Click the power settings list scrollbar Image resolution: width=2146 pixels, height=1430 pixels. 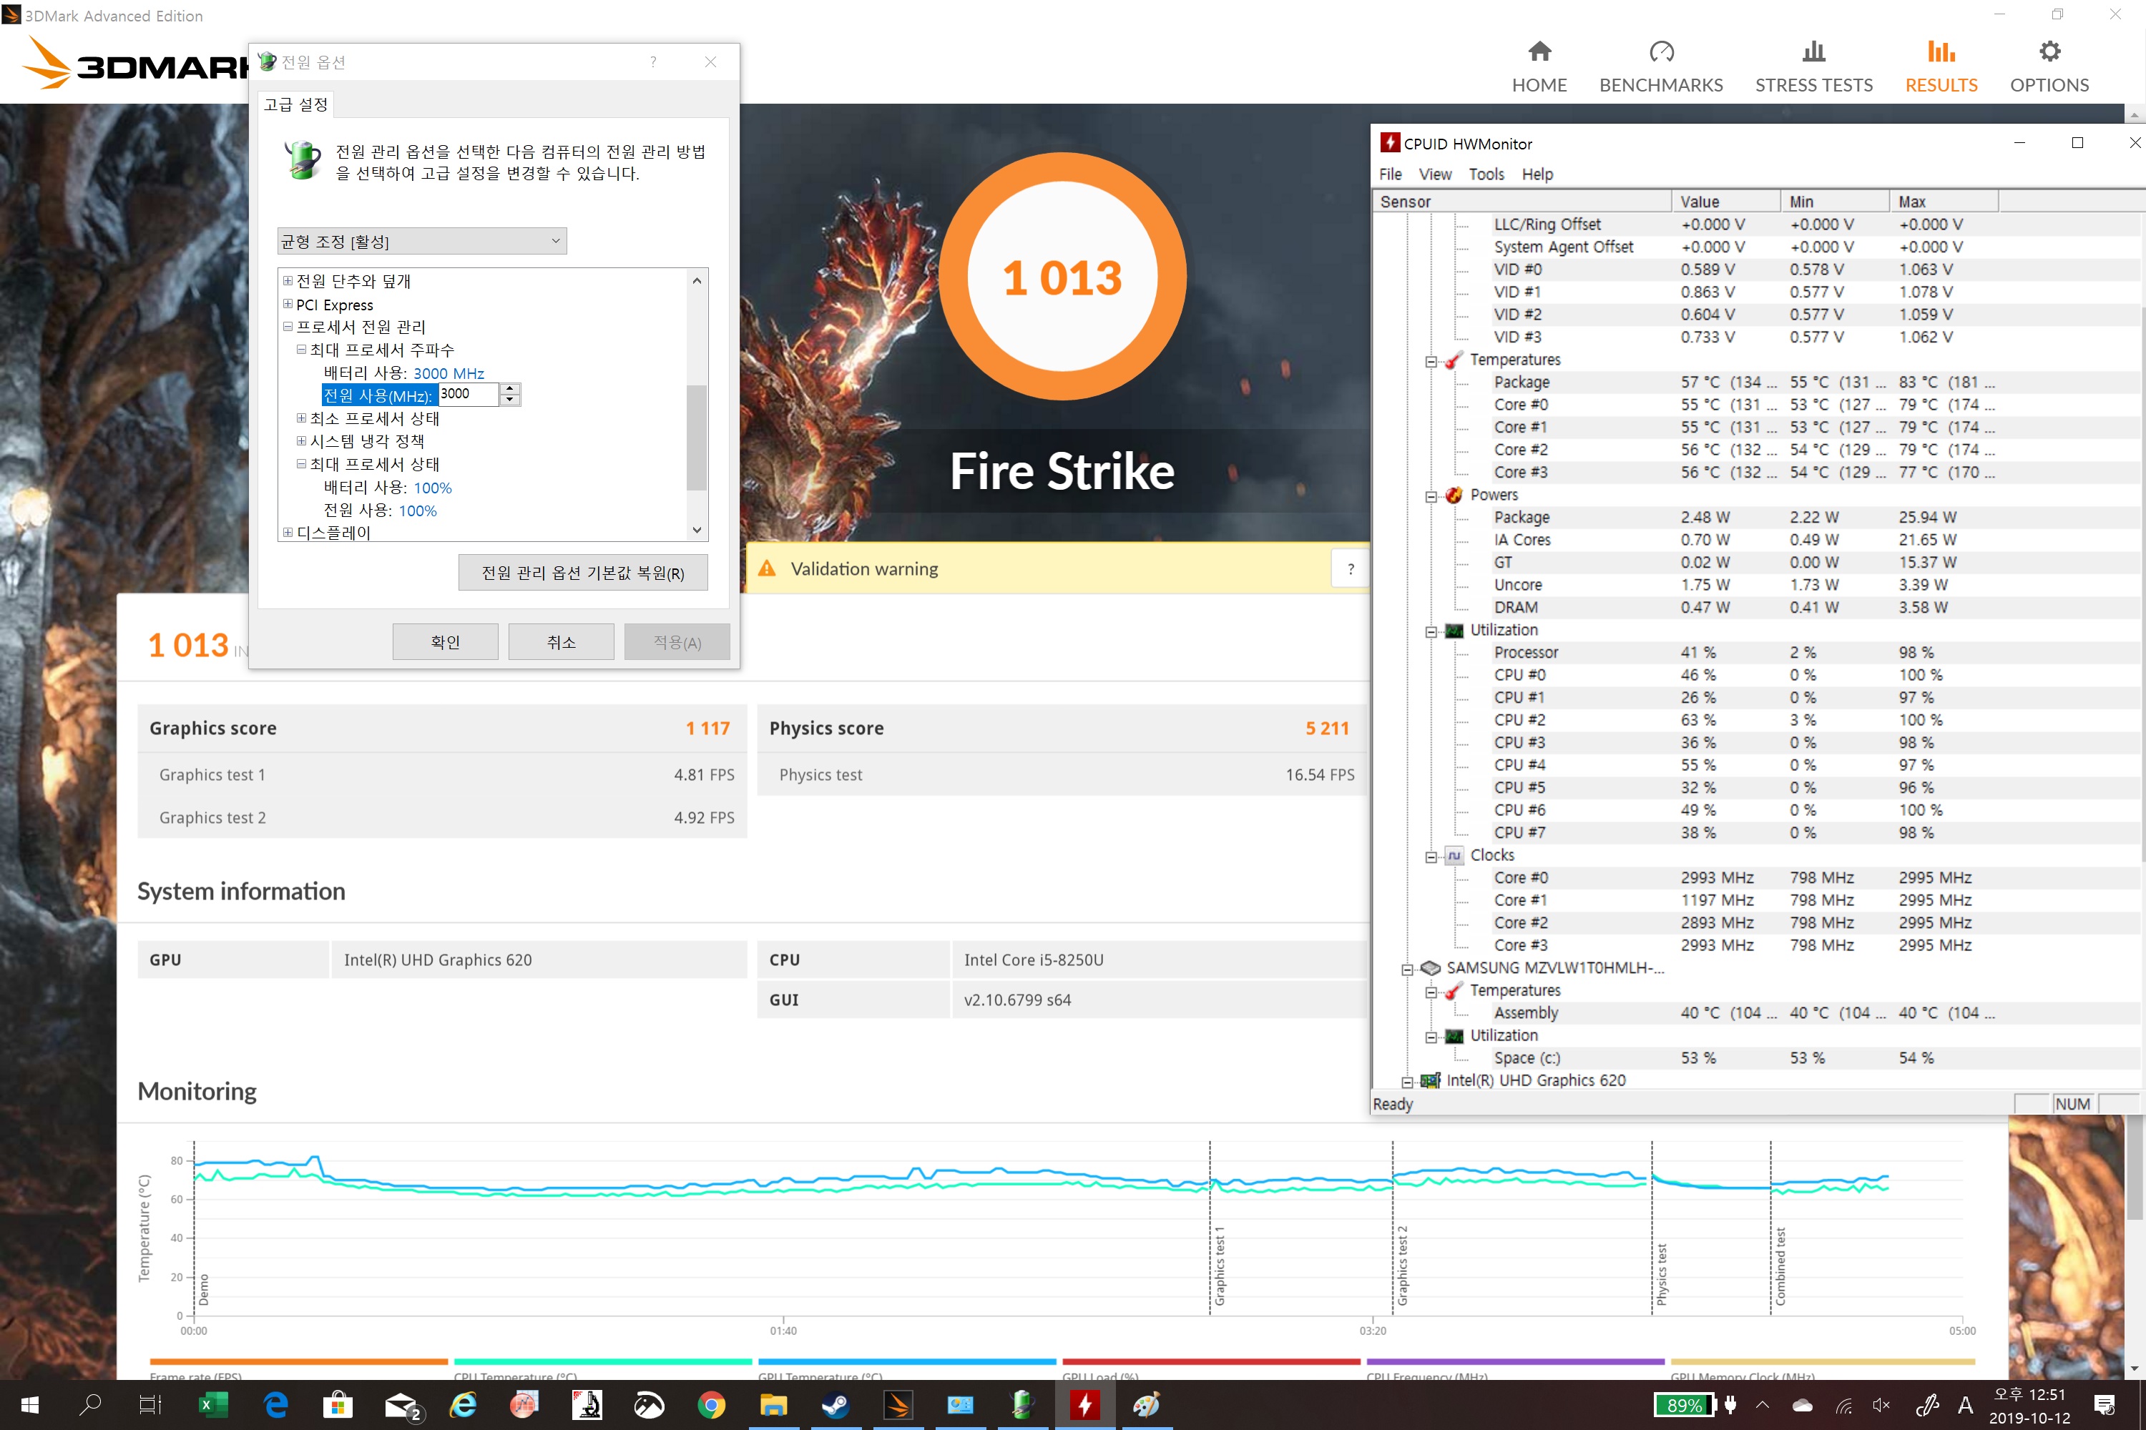coord(696,438)
